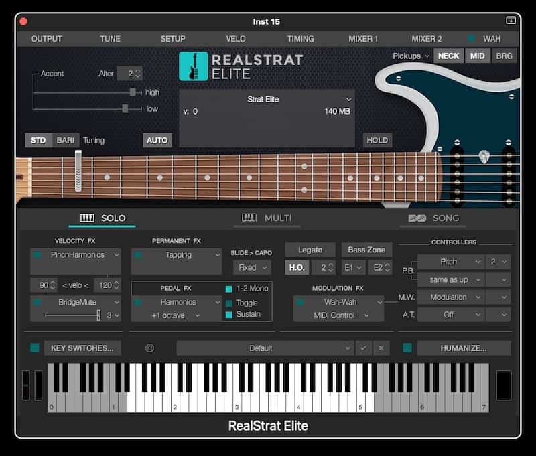Open the Default key switch preset dropdown
Viewport: 536px width, 456px height.
click(x=265, y=348)
